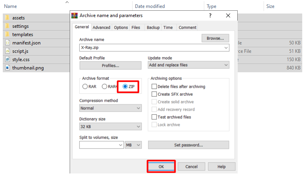This screenshot has width=303, height=183.
Task: Switch to the Advanced tab
Action: 101,27
